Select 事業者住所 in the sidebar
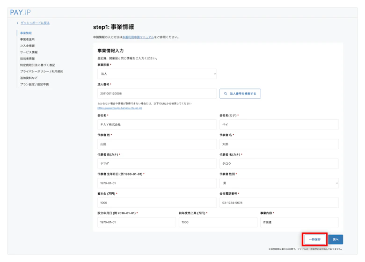Viewport: 365px width, 262px height. (x=27, y=39)
